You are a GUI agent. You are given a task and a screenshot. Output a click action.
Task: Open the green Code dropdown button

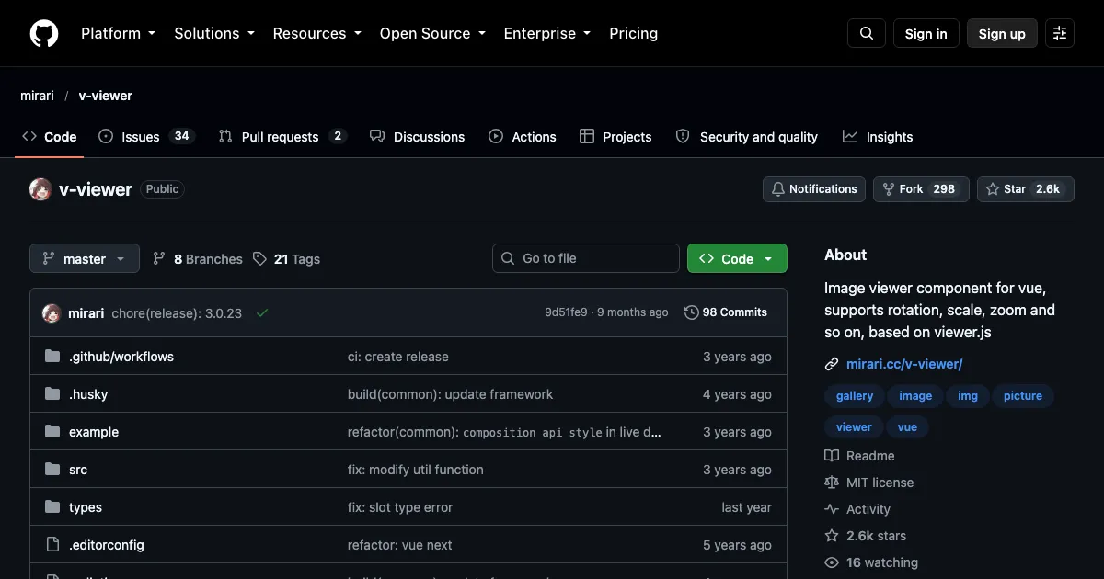[737, 259]
